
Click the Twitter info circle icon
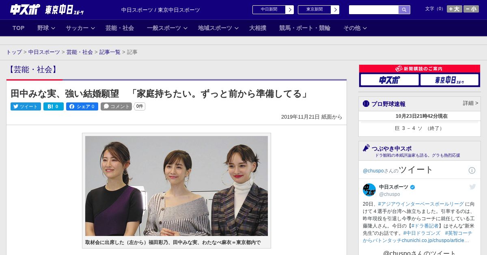[x=472, y=170]
